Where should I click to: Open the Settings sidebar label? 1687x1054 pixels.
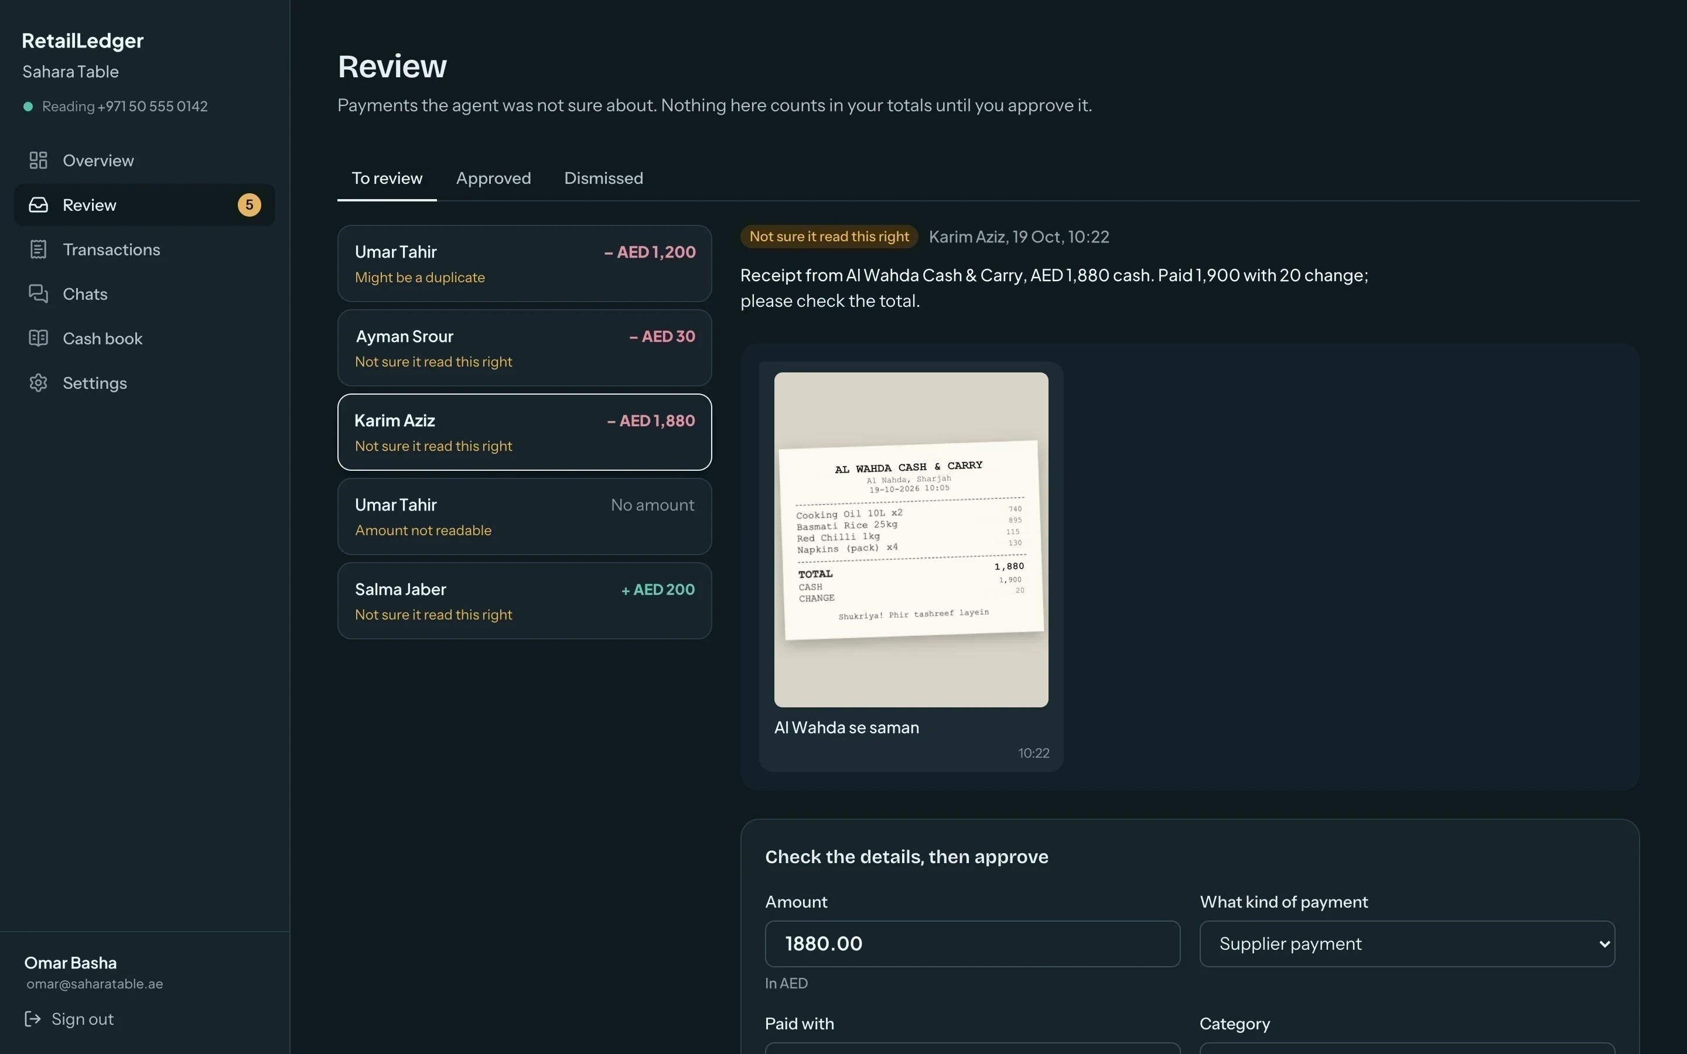click(95, 384)
